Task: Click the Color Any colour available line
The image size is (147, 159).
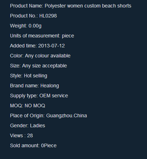Action: click(40, 56)
